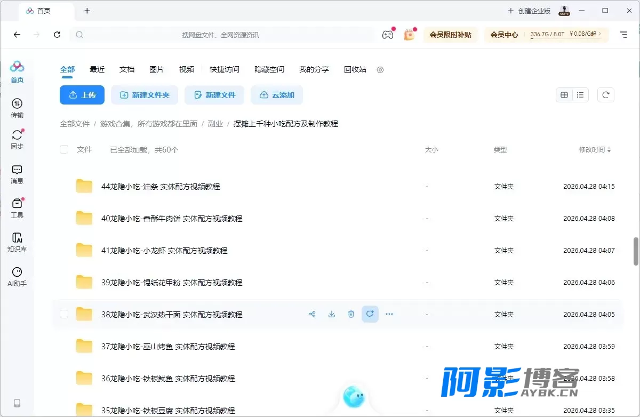The width and height of the screenshot is (640, 417).
Task: Click the blue 上传 button
Action: coord(82,95)
